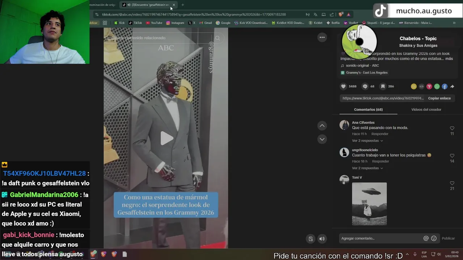The width and height of the screenshot is (463, 260).
Task: Insert a mention with the @ icon
Action: click(426, 238)
